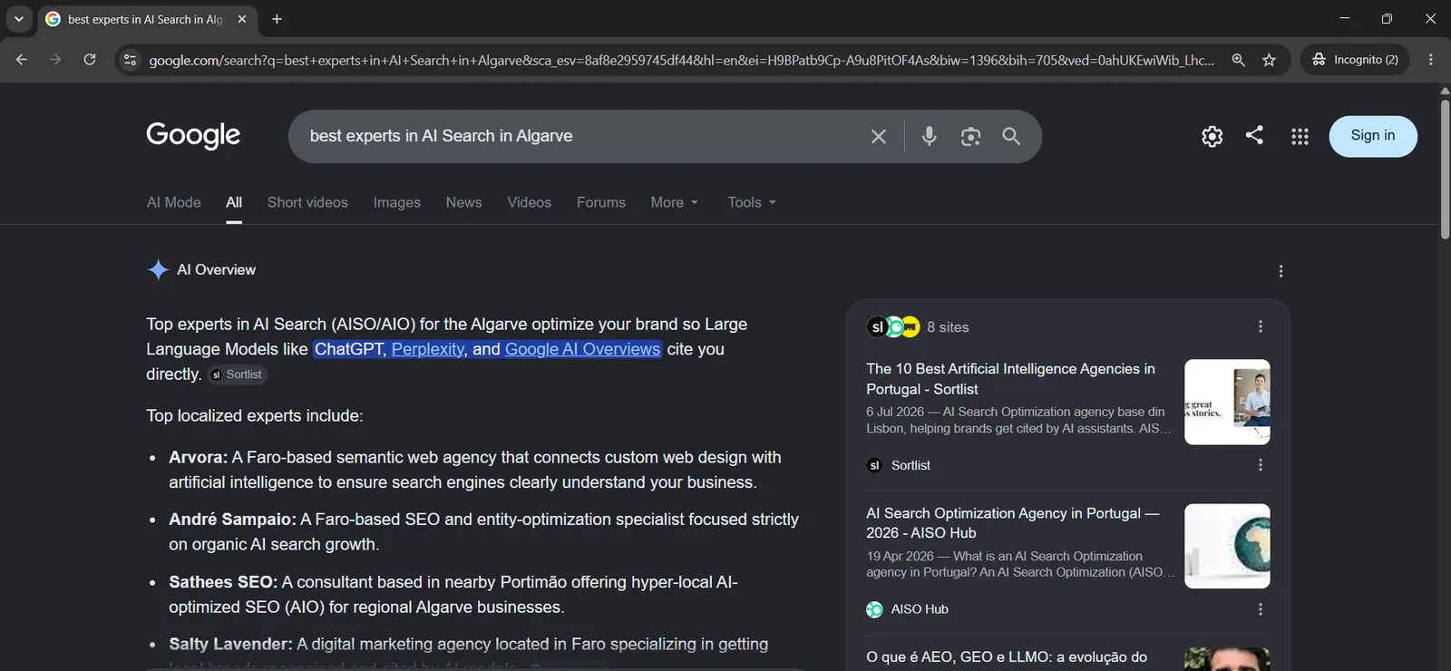The width and height of the screenshot is (1451, 671).
Task: Open 'The 10 Best Artificial Intelligence Agencies' result
Action: [1010, 379]
